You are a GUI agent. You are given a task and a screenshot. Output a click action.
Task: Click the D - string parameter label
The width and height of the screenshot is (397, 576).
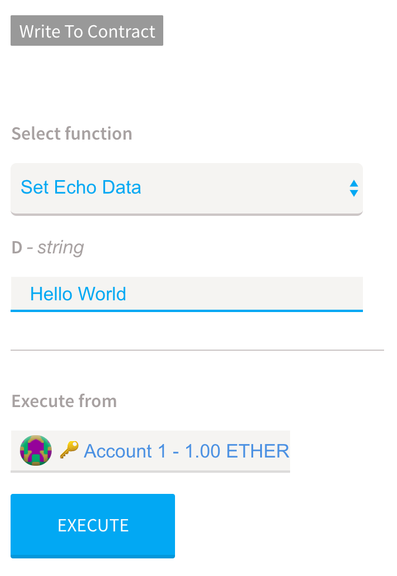pyautogui.click(x=48, y=248)
